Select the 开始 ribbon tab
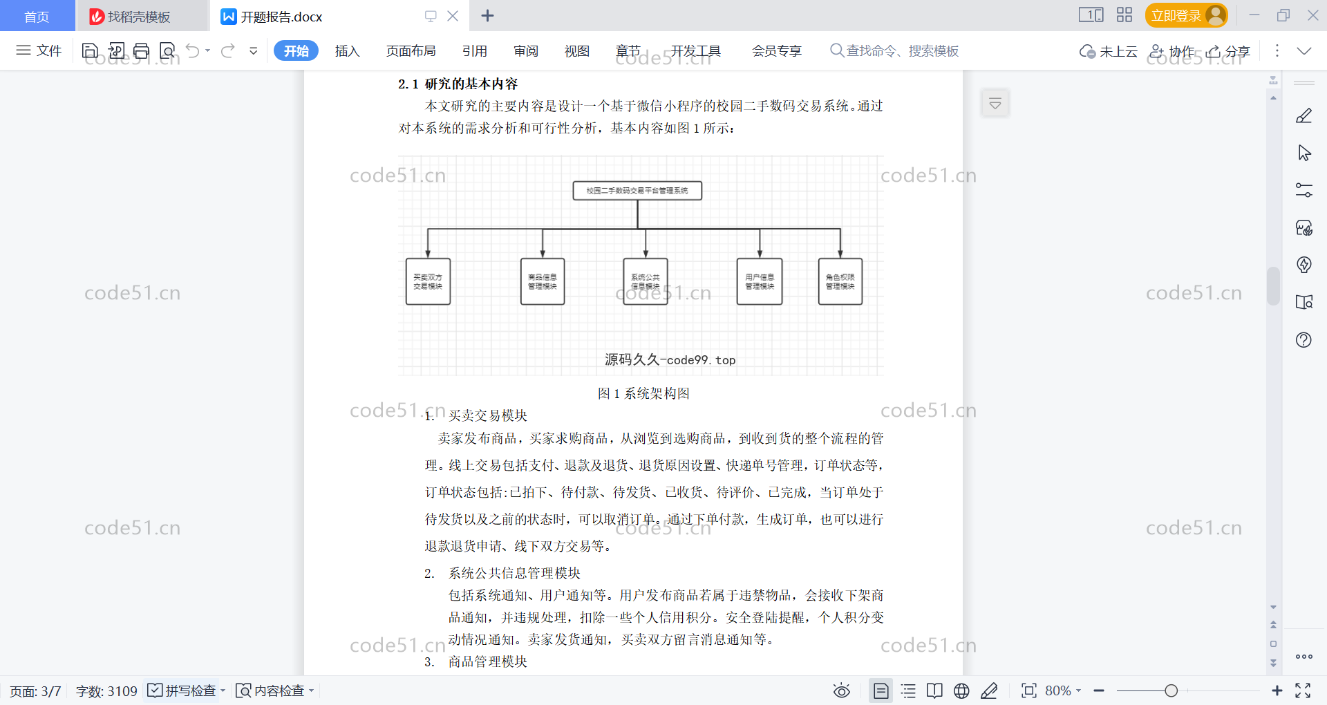Image resolution: width=1327 pixels, height=705 pixels. [x=296, y=50]
